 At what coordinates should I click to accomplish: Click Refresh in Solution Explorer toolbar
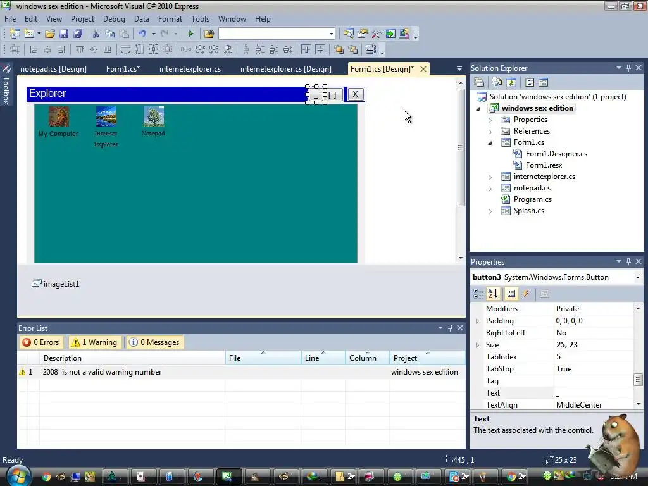511,83
